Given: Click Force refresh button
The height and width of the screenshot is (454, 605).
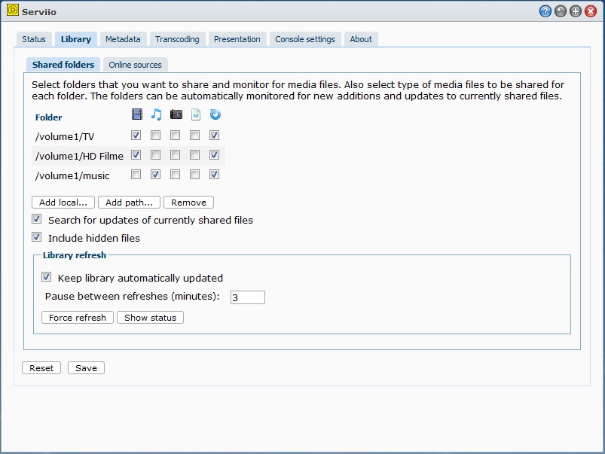Looking at the screenshot, I should pyautogui.click(x=78, y=318).
